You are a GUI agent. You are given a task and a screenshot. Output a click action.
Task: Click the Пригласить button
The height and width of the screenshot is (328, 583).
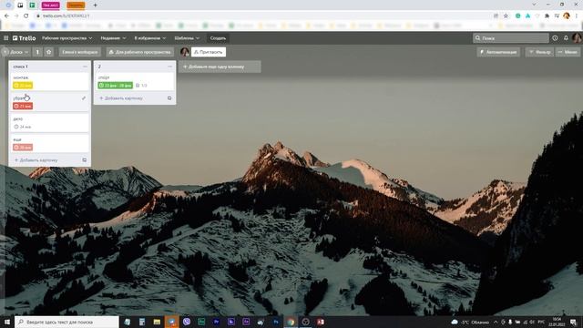point(209,52)
